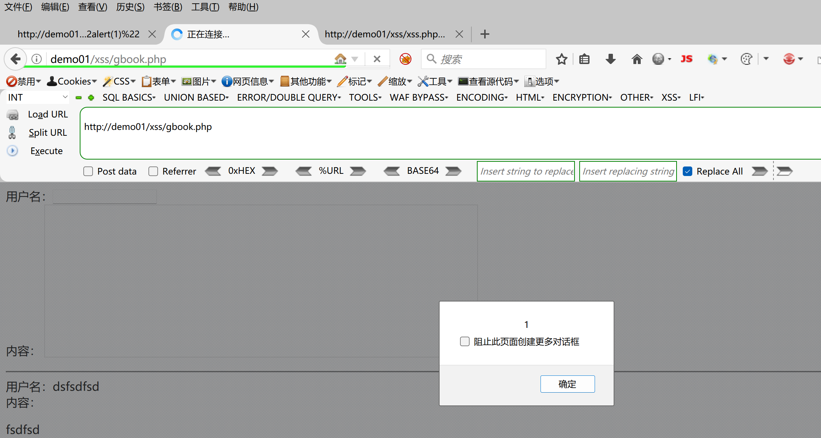Click the browser back arrow button
The width and height of the screenshot is (821, 438).
click(x=15, y=59)
